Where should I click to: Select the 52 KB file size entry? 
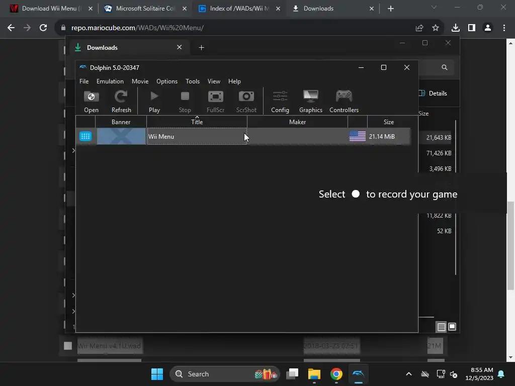point(444,231)
